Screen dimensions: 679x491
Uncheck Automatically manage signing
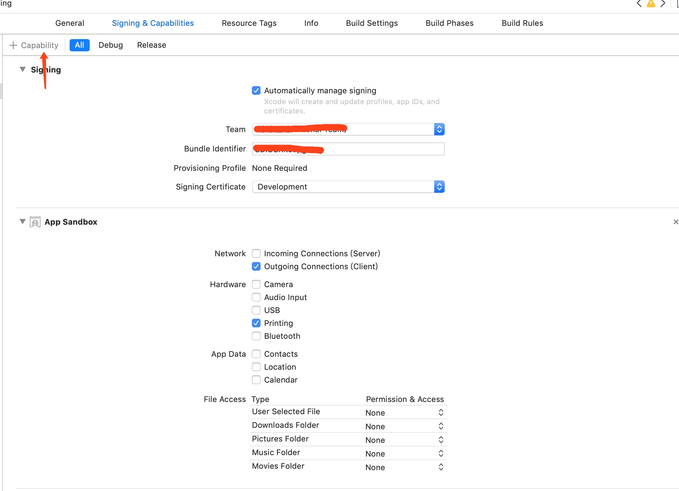(256, 90)
